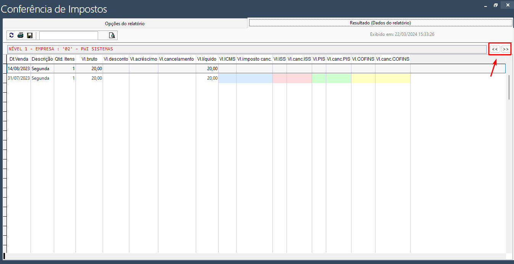Viewport: 514px width, 264px height.
Task: Go to previous level with << button
Action: tap(495, 49)
